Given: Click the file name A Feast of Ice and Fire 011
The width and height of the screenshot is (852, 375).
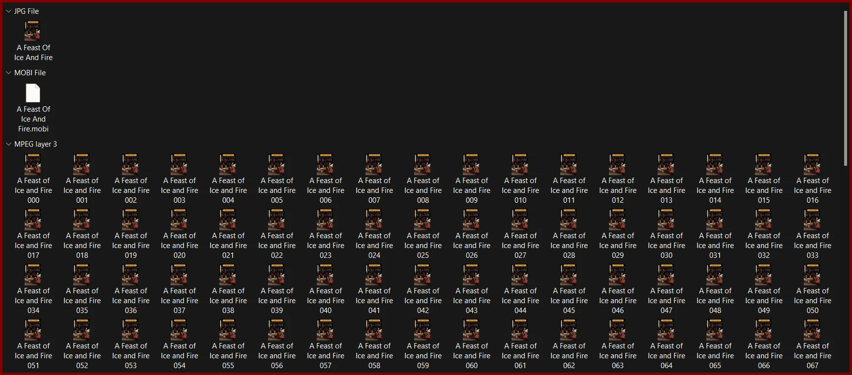Looking at the screenshot, I should coord(569,190).
